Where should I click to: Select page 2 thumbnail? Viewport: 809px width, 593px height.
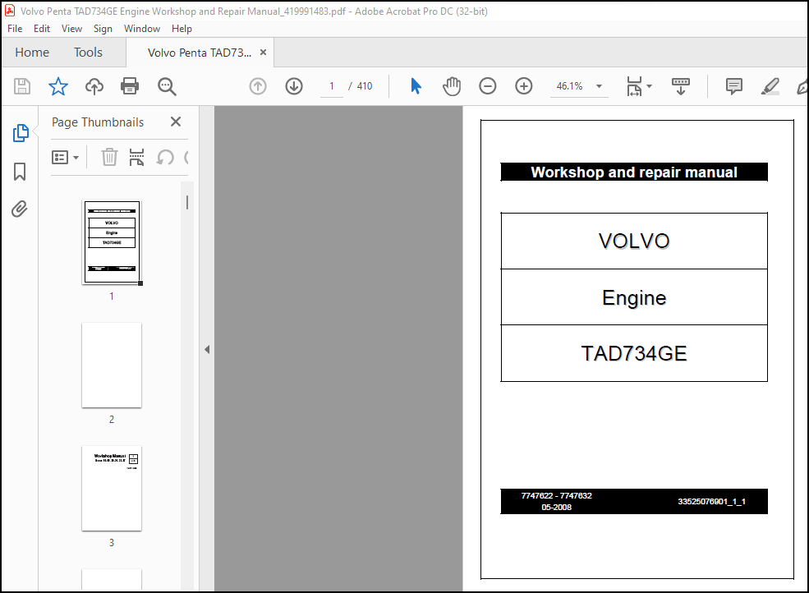[112, 365]
